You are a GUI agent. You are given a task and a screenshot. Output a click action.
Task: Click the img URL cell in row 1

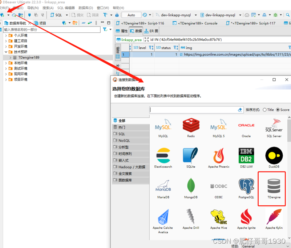(x=235, y=55)
